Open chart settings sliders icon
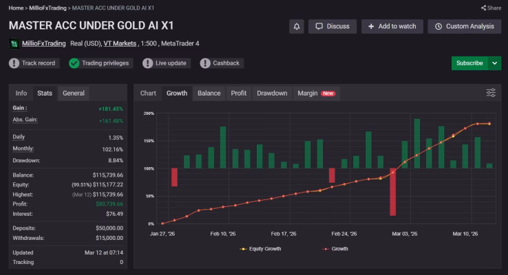The width and height of the screenshot is (508, 275). click(x=491, y=93)
